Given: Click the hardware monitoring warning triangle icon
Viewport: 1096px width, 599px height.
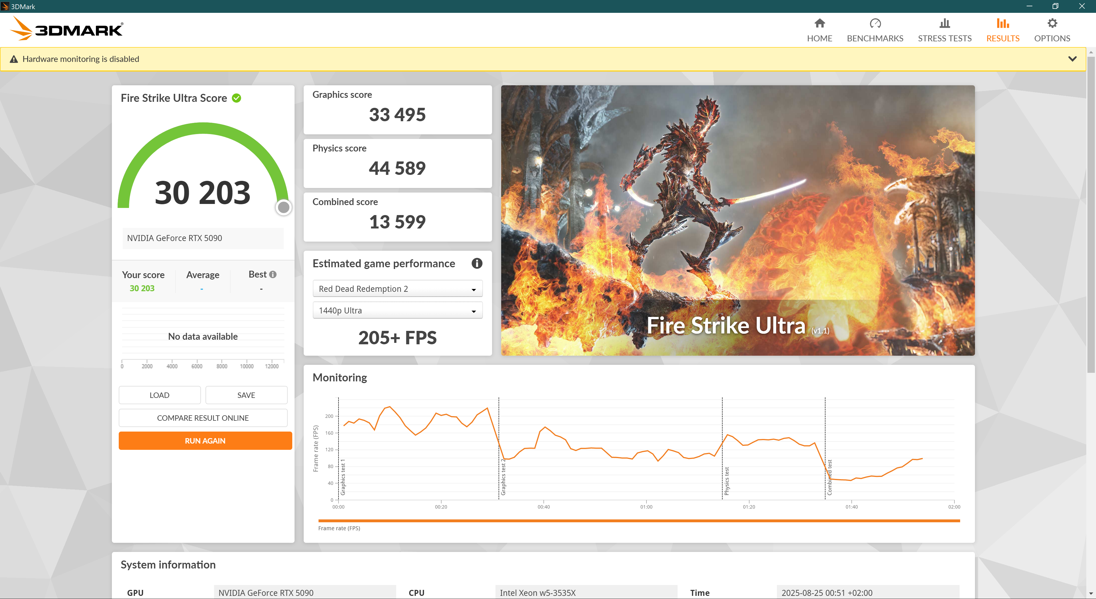Looking at the screenshot, I should (14, 59).
